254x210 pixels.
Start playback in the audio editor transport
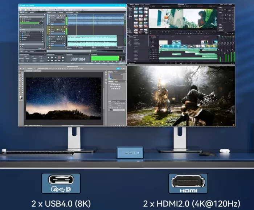pyautogui.click(x=52, y=58)
